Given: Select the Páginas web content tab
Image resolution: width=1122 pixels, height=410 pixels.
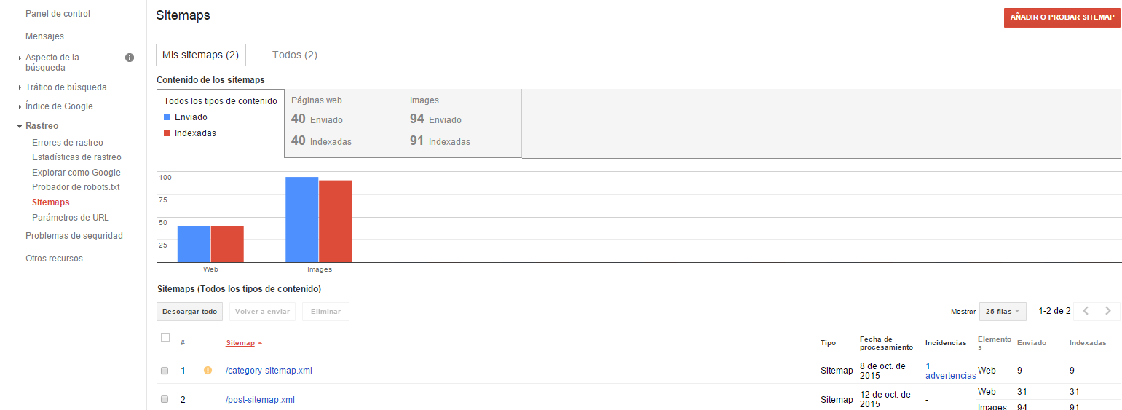Looking at the screenshot, I should pyautogui.click(x=344, y=123).
